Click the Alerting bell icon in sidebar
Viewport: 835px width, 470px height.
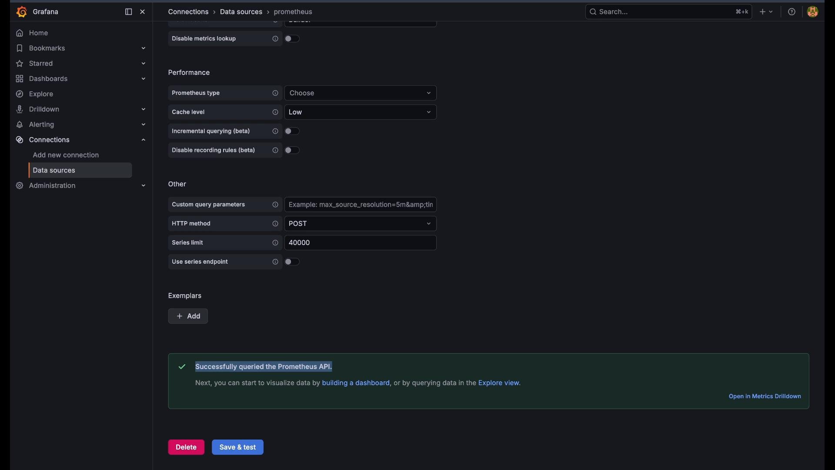(x=20, y=124)
